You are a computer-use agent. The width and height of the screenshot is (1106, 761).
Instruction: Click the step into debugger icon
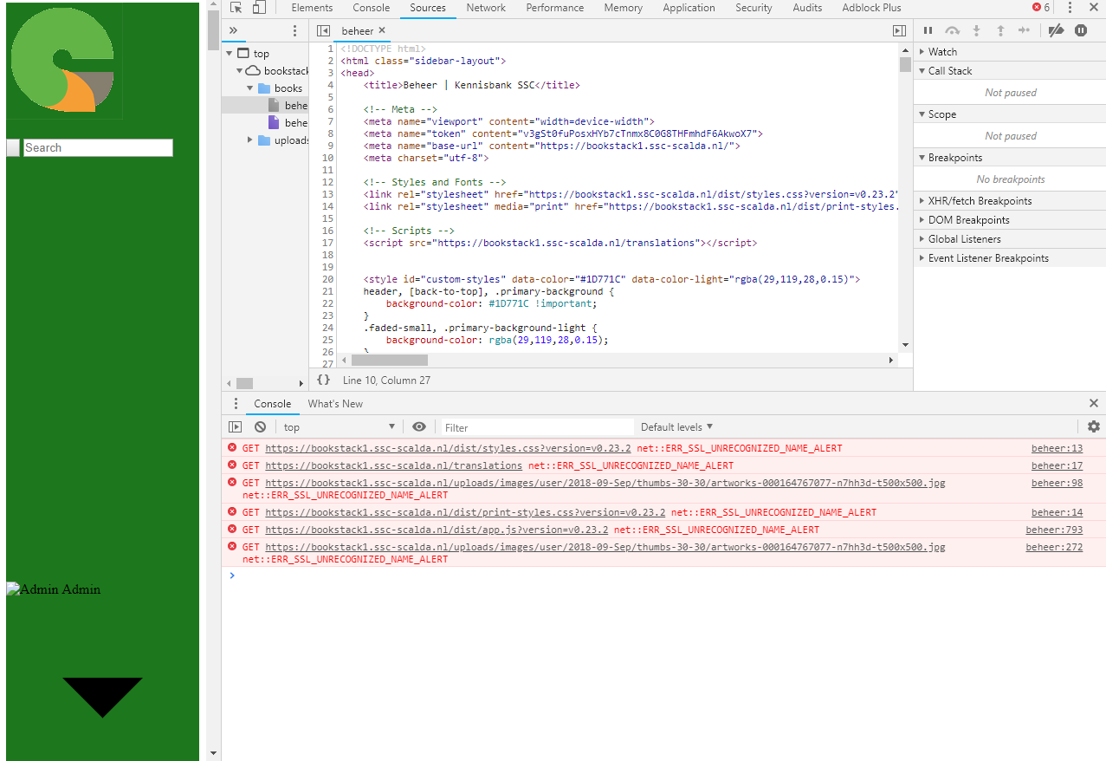pos(976,30)
